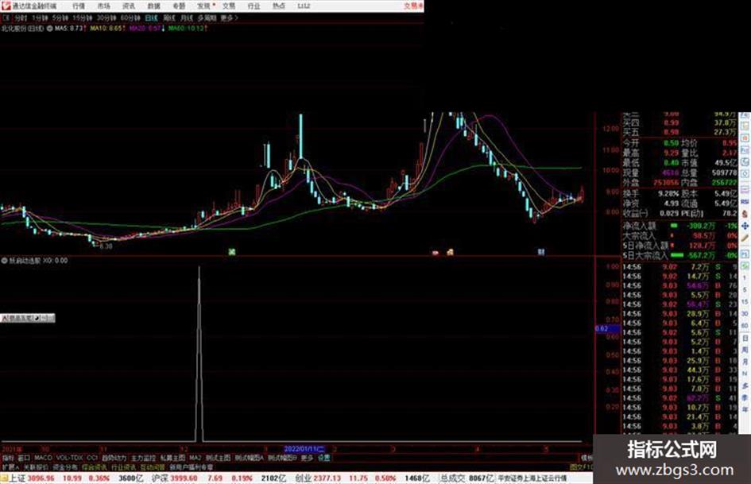751x484 pixels.
Task: Open the 数据 menu
Action: [153, 6]
